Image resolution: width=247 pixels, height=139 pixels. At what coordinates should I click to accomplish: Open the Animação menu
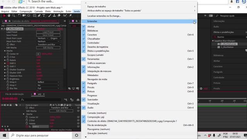tap(58, 11)
